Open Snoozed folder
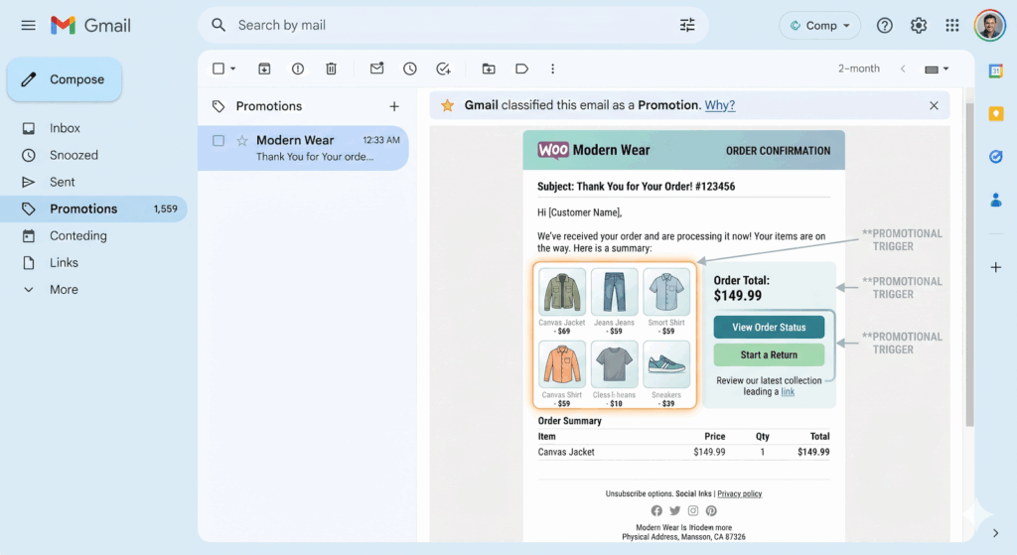The image size is (1017, 555). [x=73, y=155]
